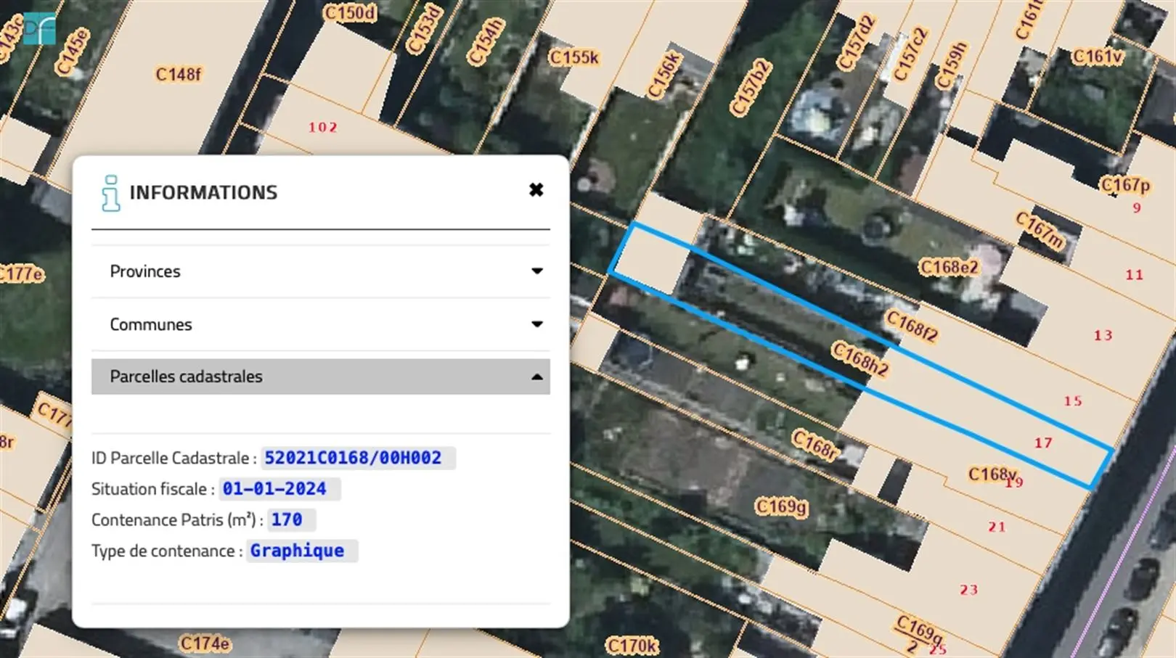This screenshot has height=658, width=1176.
Task: Click the C161v parcel label
Action: (1097, 57)
